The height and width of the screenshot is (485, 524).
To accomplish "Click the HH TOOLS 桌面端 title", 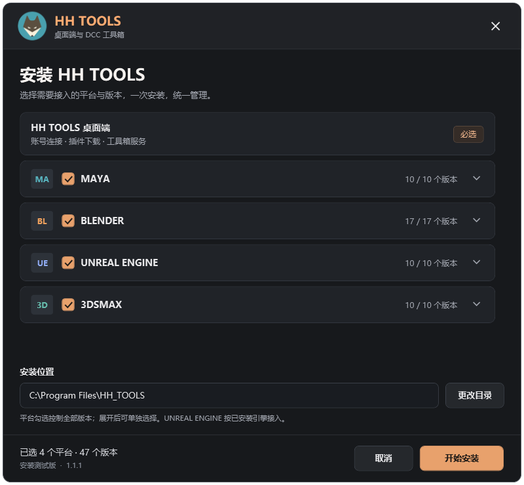I will coord(71,127).
